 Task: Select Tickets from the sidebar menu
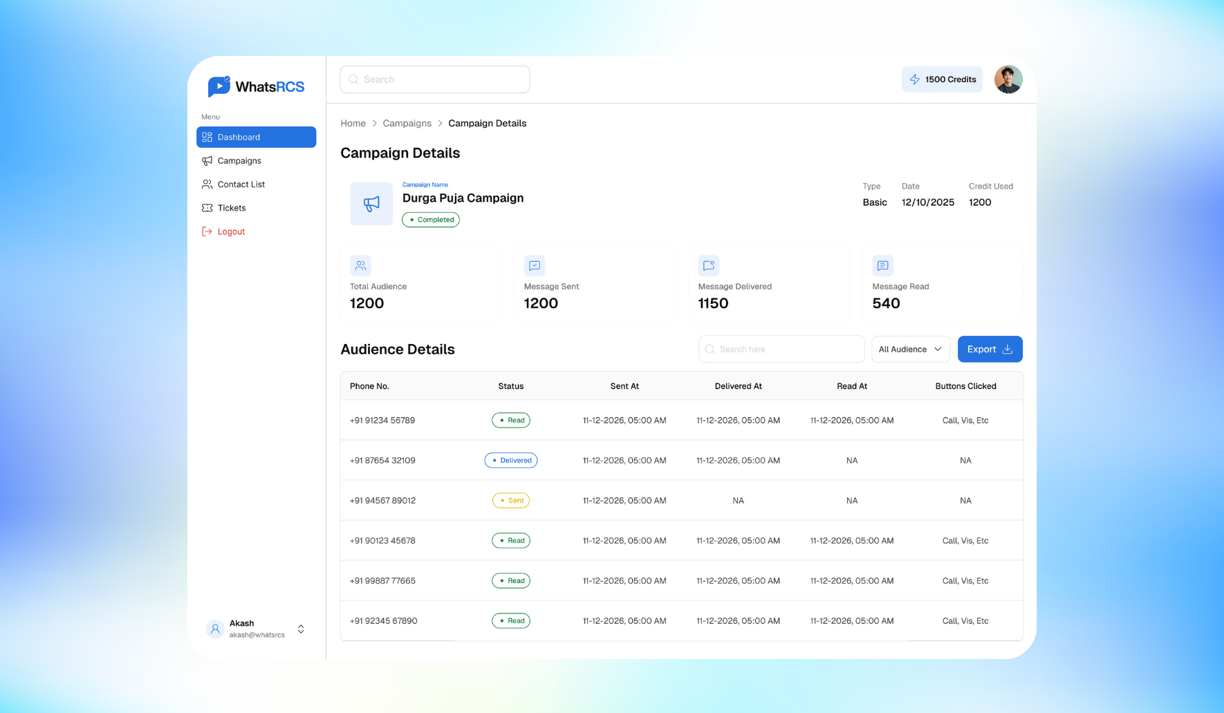pos(257,208)
